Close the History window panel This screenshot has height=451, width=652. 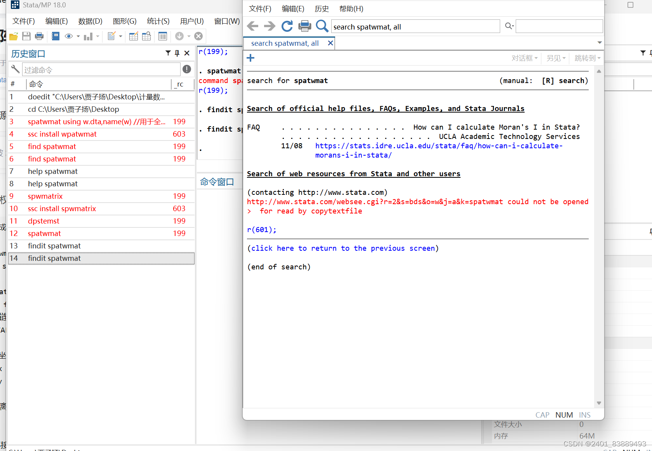187,53
